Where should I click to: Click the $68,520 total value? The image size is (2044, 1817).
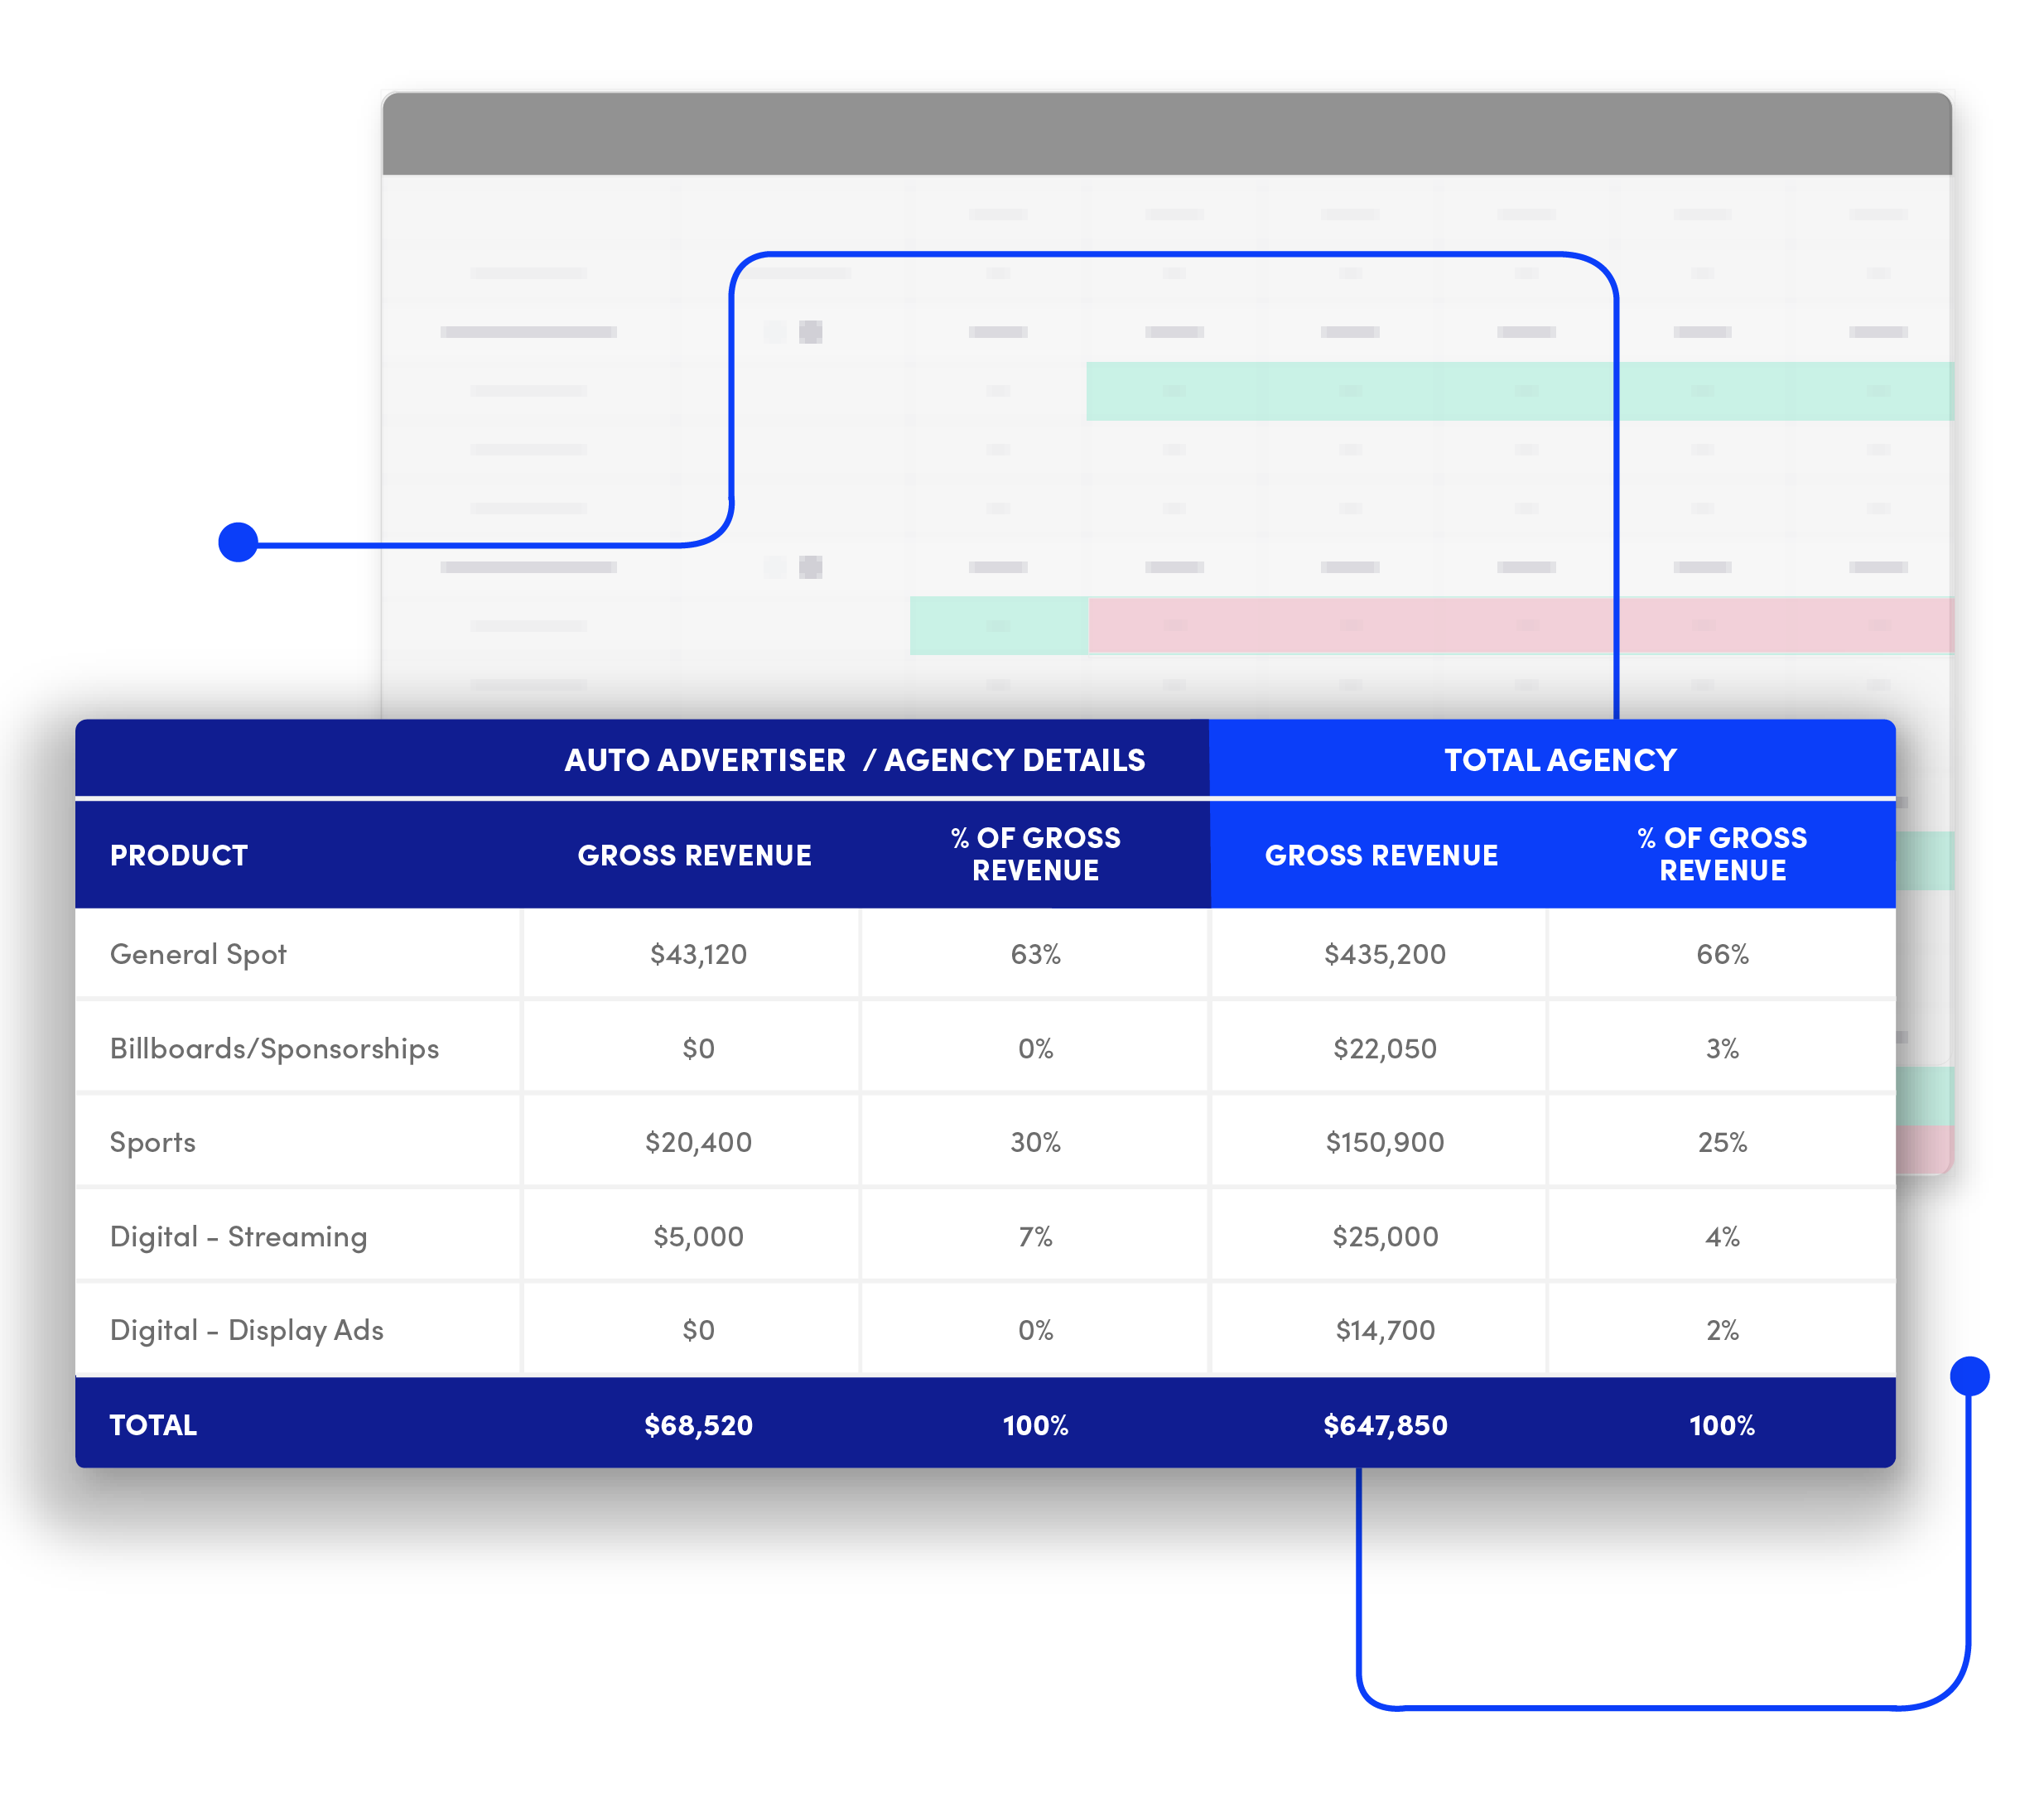(698, 1425)
